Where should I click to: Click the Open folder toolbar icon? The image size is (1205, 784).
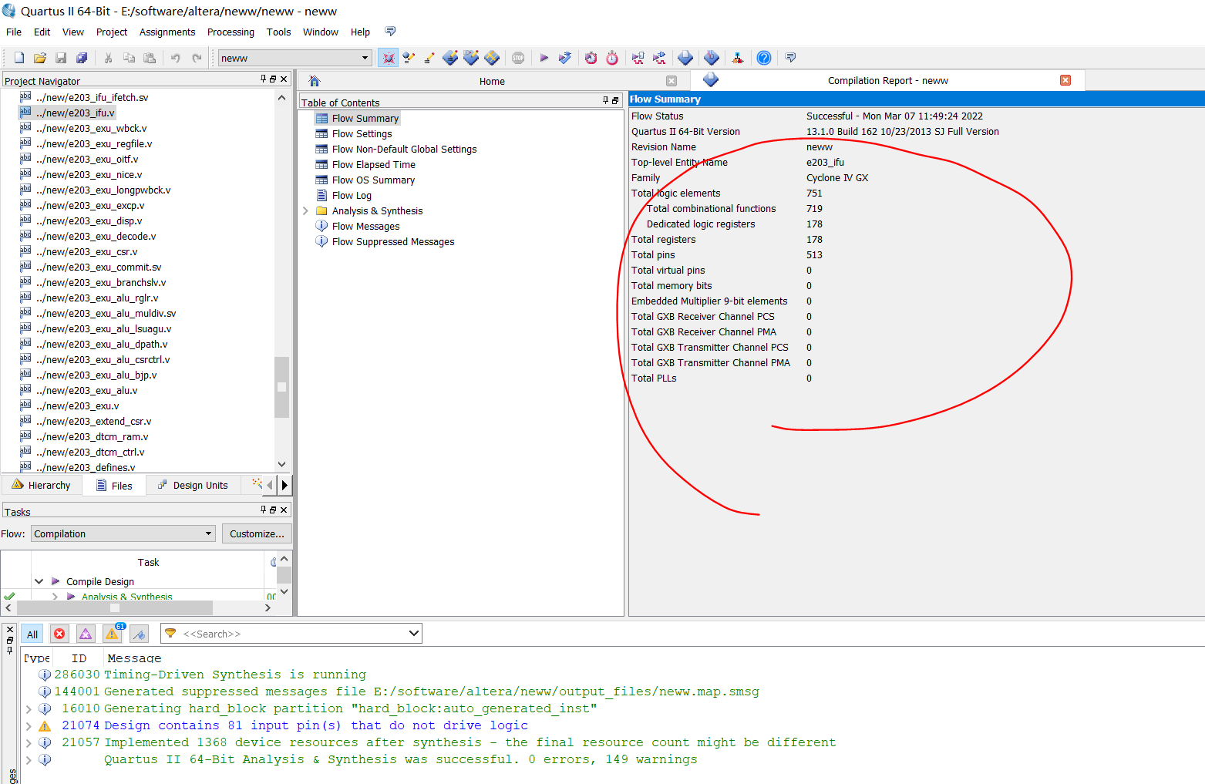[40, 58]
